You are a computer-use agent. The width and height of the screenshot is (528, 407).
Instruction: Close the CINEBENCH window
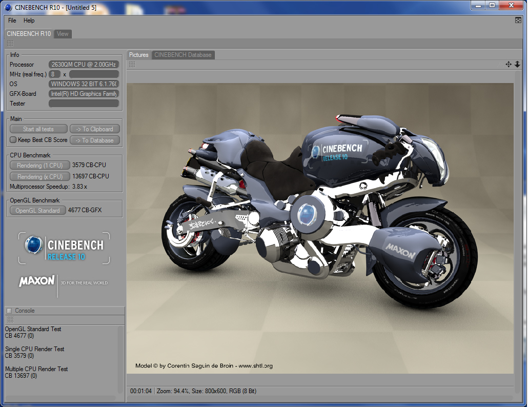click(511, 6)
